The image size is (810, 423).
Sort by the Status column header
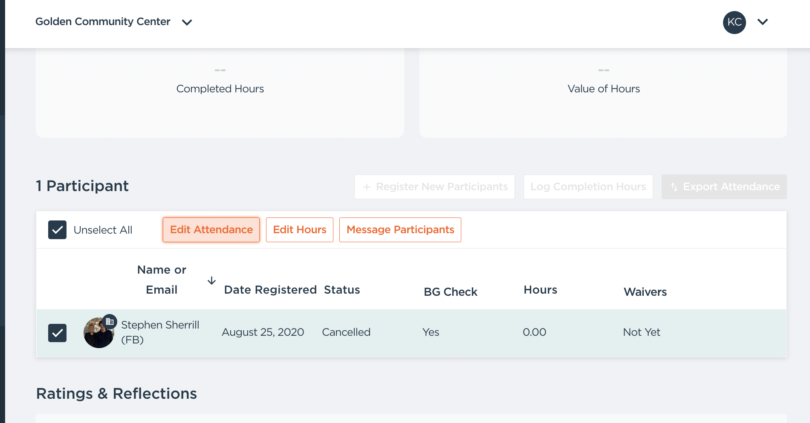click(342, 290)
